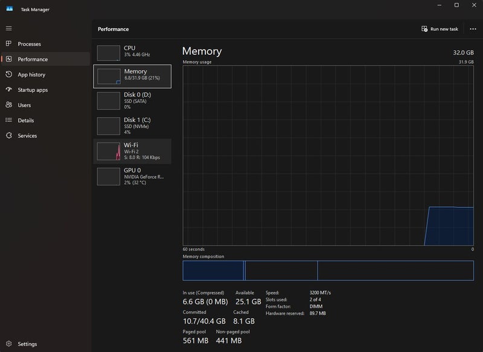This screenshot has width=483, height=352.
Task: Open the Services puzzle icon
Action: point(8,136)
